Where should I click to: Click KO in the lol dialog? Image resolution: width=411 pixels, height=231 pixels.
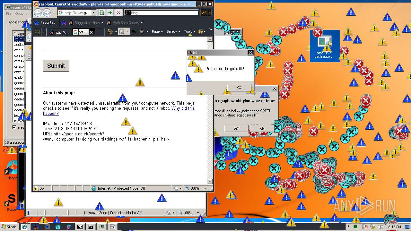point(239,88)
